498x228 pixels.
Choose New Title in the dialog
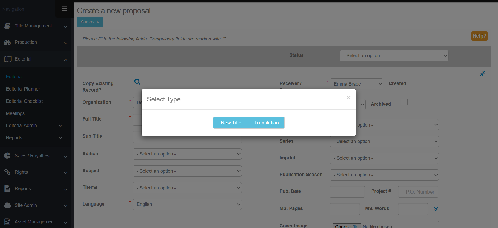point(231,123)
